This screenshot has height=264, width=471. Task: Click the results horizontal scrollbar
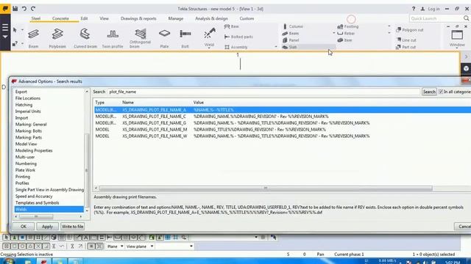[x=266, y=188]
